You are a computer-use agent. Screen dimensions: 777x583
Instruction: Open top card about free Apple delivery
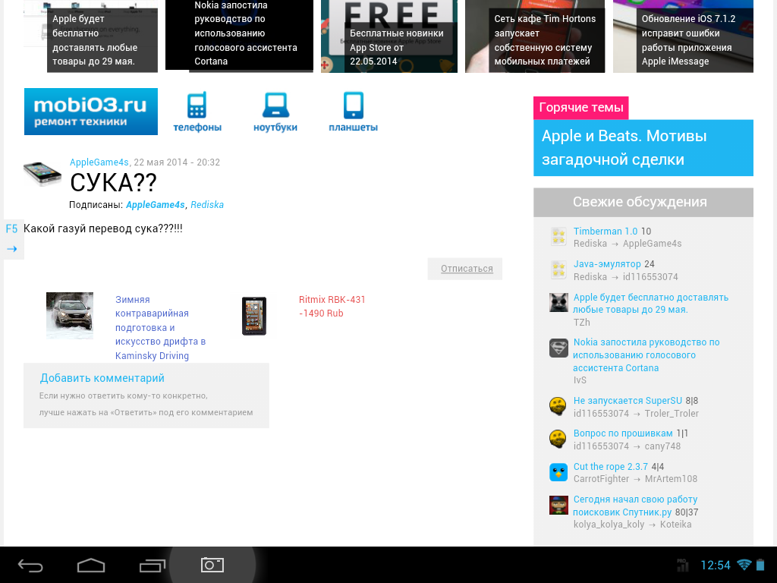[91, 36]
